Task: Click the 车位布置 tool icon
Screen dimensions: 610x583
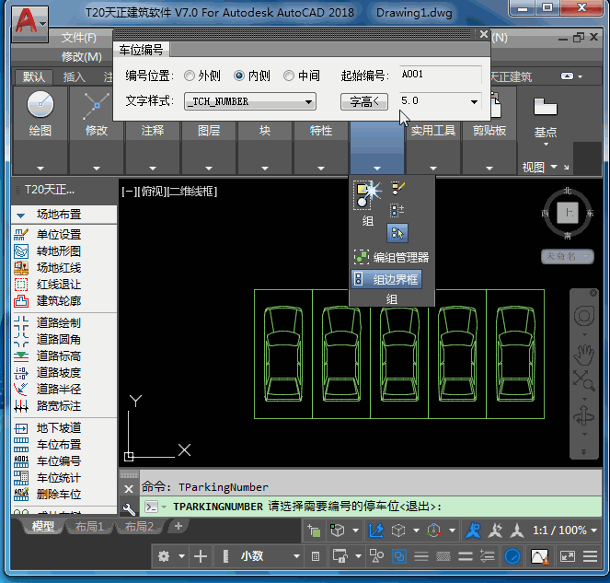Action: coord(21,445)
